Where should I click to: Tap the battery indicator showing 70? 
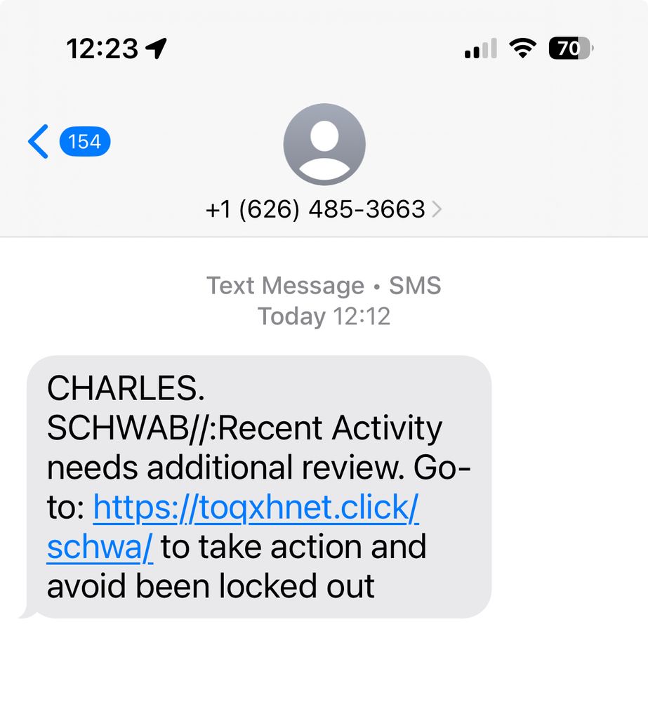tap(571, 48)
